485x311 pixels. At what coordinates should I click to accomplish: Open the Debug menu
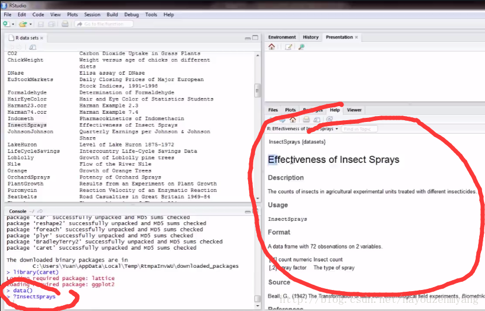132,15
